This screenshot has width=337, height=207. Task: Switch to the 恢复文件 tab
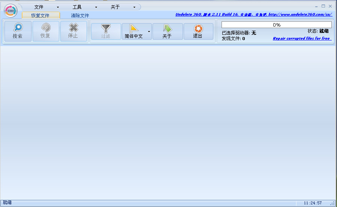[40, 15]
